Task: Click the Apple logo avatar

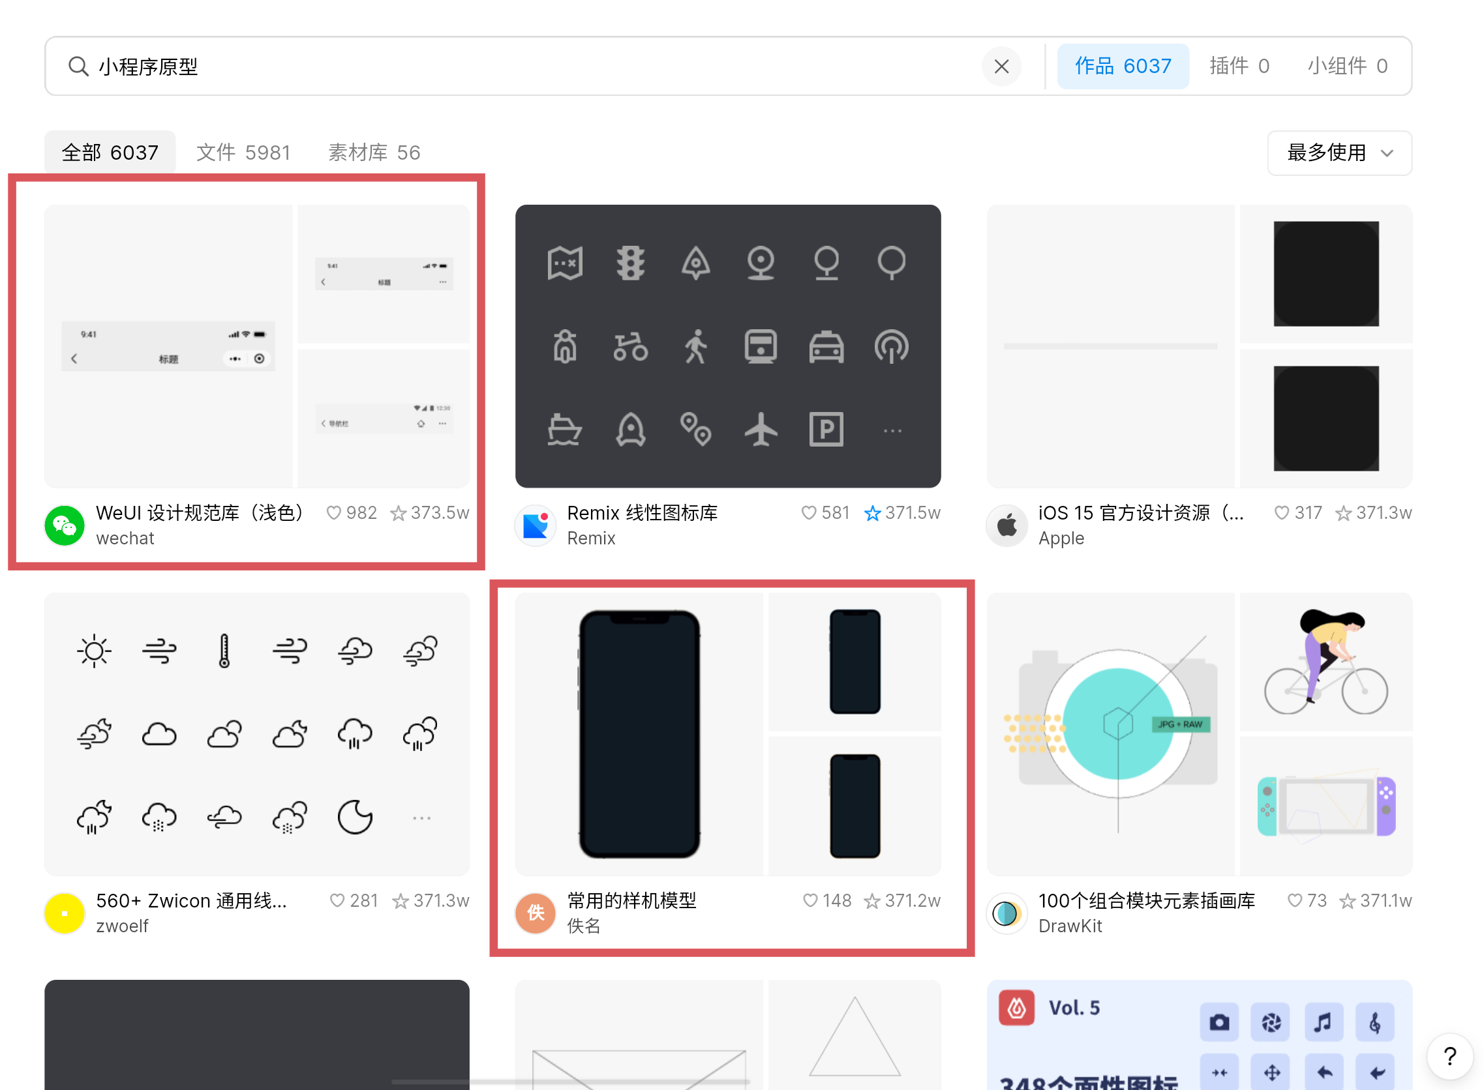Action: click(x=1007, y=525)
